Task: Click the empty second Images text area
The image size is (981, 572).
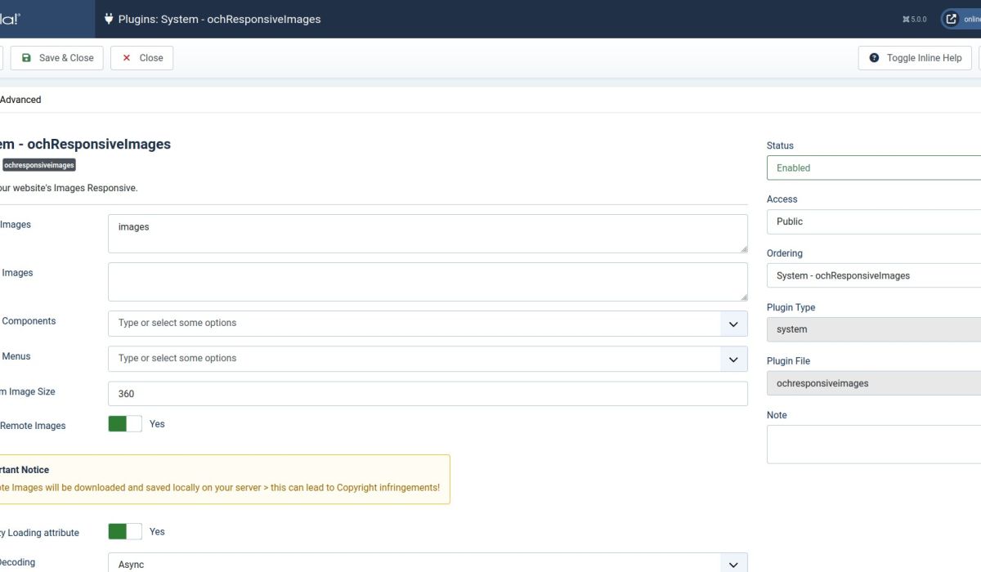Action: click(428, 282)
